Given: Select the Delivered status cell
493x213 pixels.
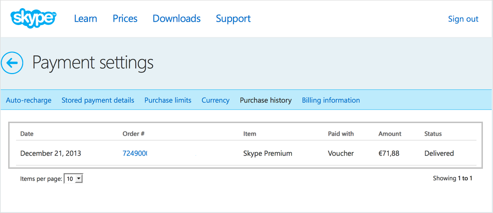Looking at the screenshot, I should click(439, 153).
